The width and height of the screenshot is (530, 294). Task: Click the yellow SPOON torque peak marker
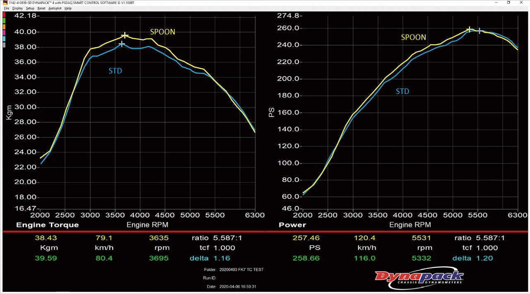point(125,36)
